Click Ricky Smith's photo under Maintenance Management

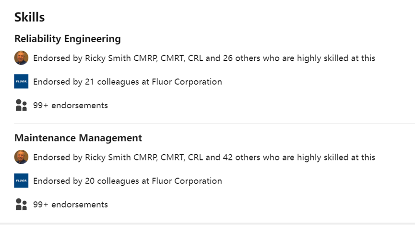(21, 157)
